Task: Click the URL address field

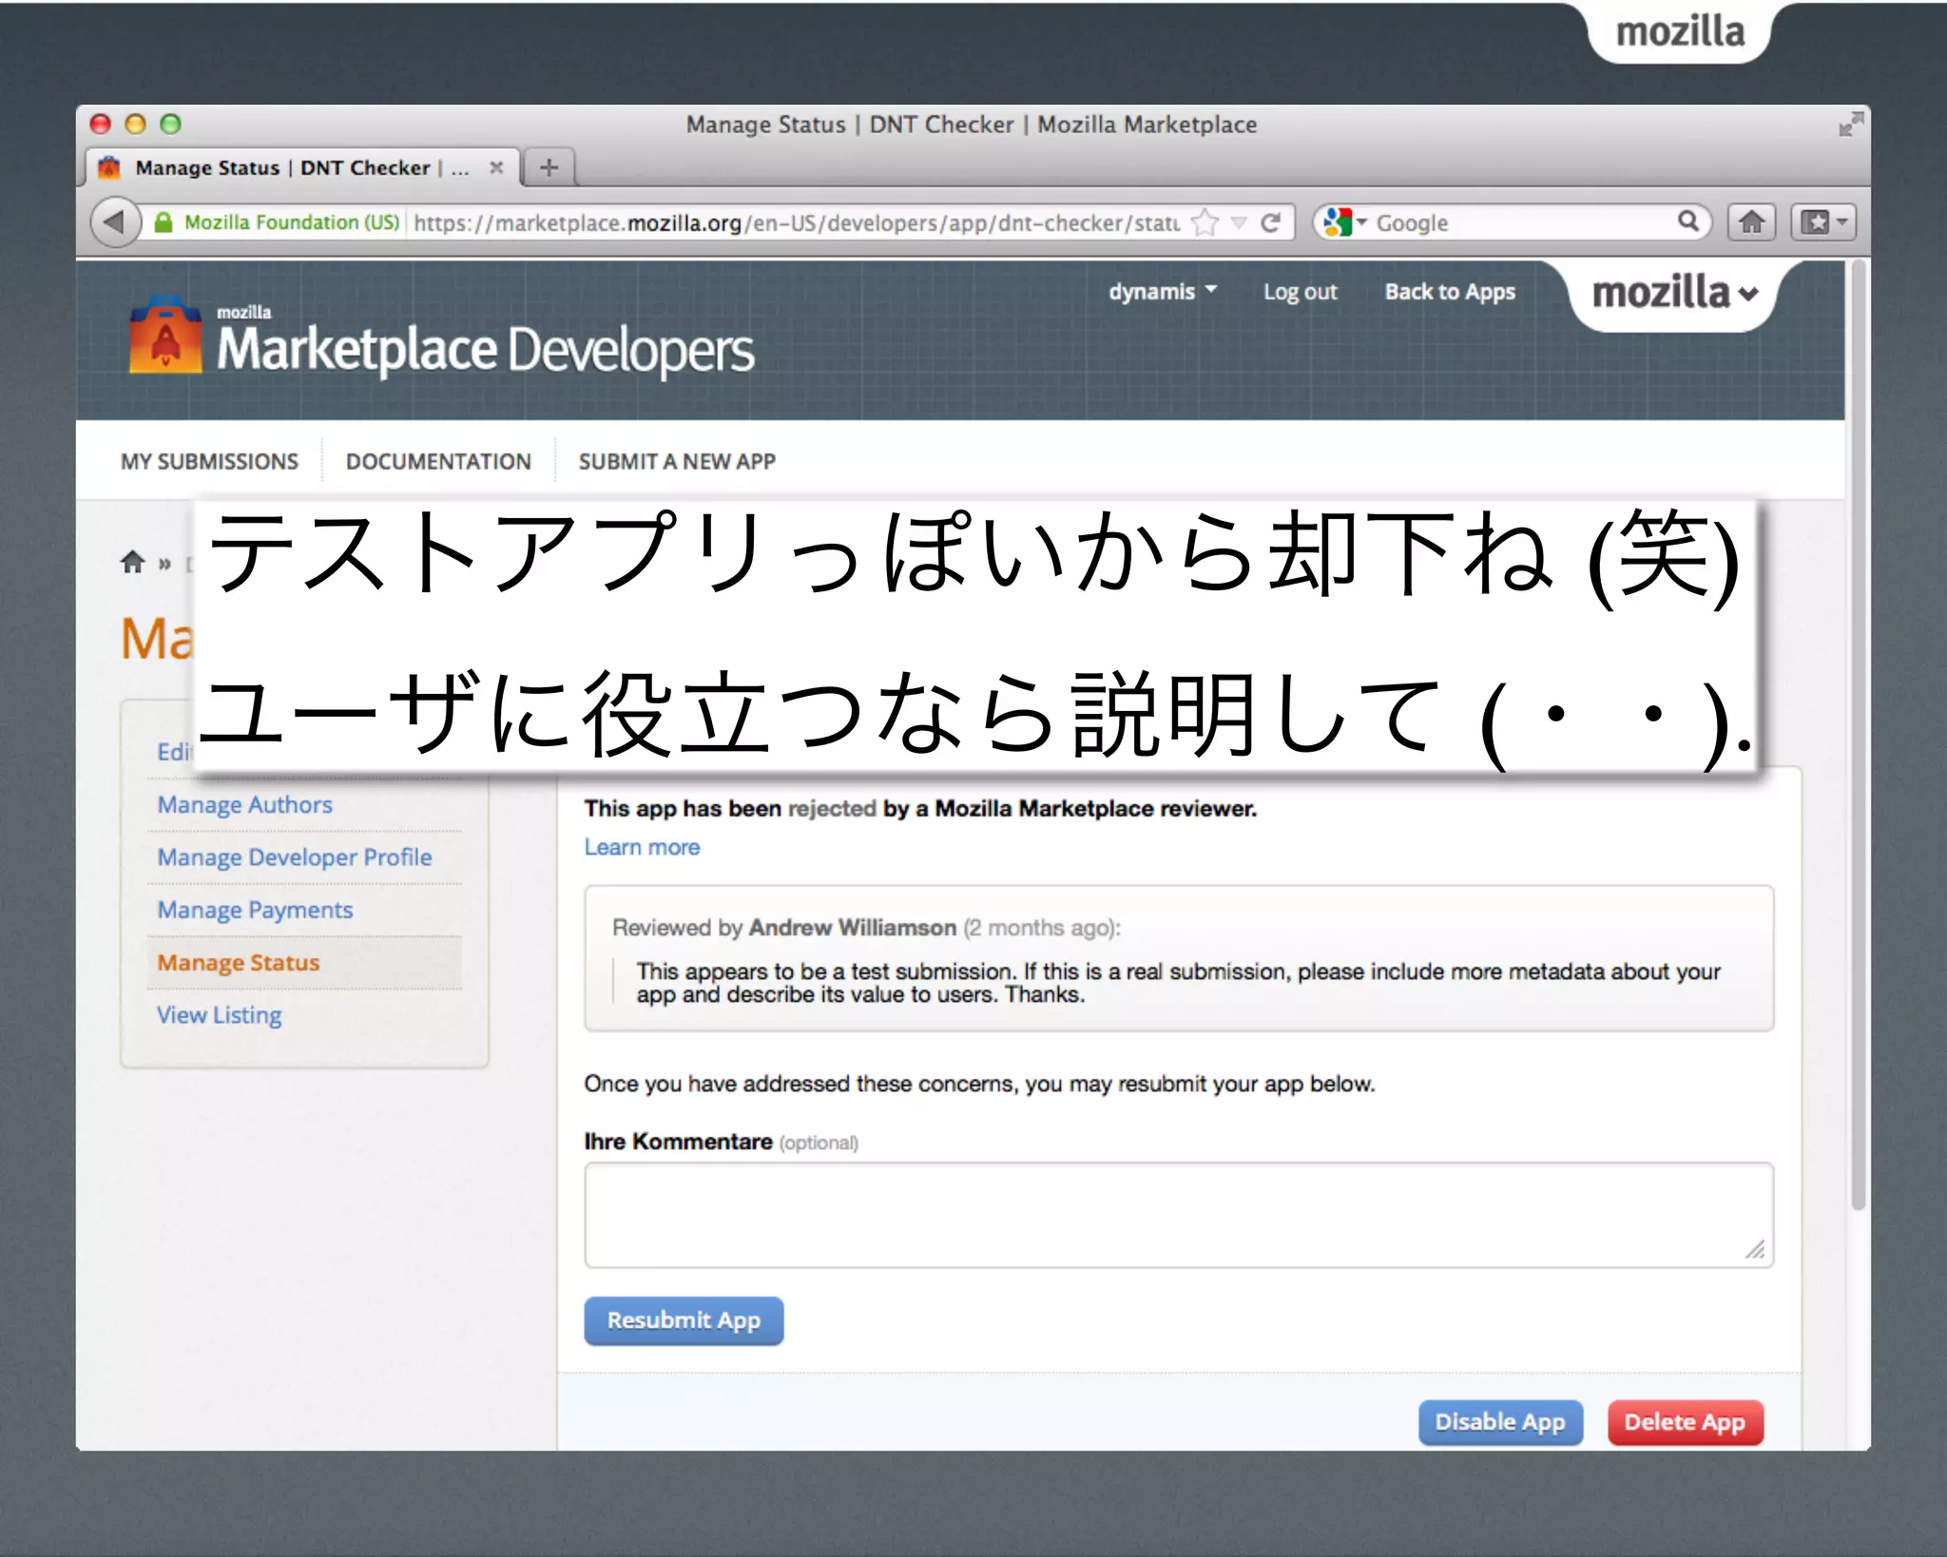Action: pos(797,222)
